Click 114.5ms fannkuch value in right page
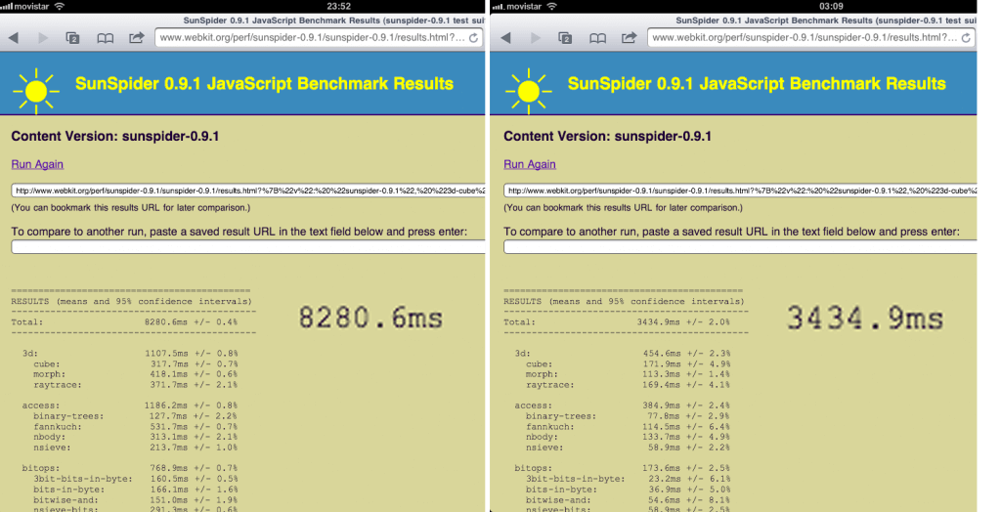The height and width of the screenshot is (512, 1001). click(x=662, y=426)
